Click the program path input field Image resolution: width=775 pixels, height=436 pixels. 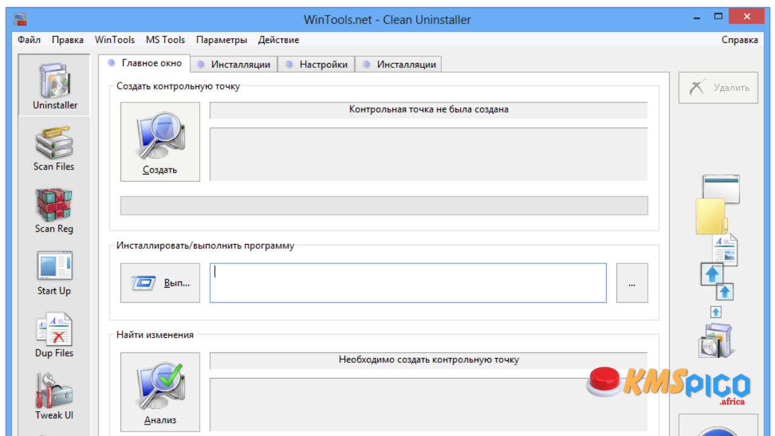coord(408,283)
